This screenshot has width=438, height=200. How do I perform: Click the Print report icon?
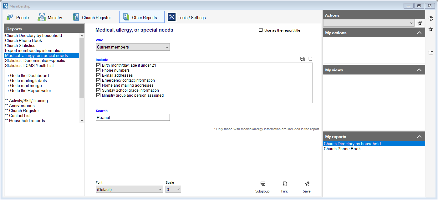(284, 184)
